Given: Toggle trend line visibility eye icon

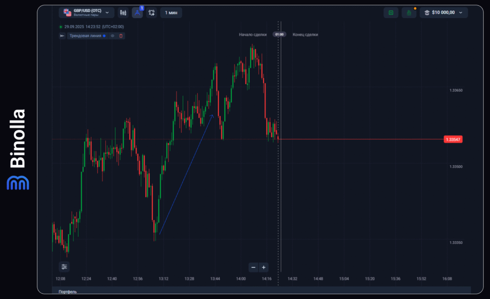Looking at the screenshot, I should point(112,36).
